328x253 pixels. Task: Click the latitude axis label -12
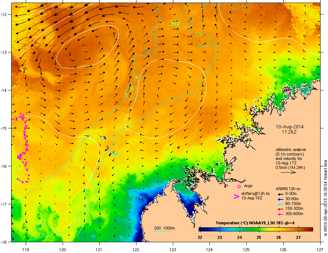click(4, 15)
